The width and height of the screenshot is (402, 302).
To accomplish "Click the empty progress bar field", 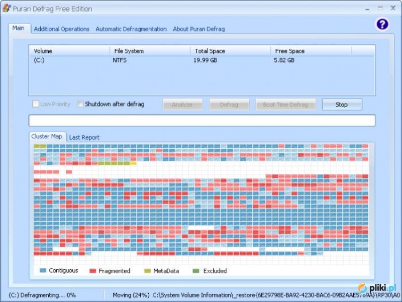I will click(x=202, y=121).
